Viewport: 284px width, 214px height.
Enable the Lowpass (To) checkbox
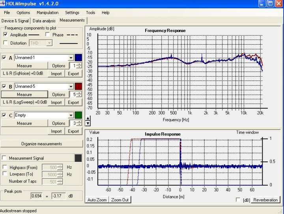(x=5, y=174)
